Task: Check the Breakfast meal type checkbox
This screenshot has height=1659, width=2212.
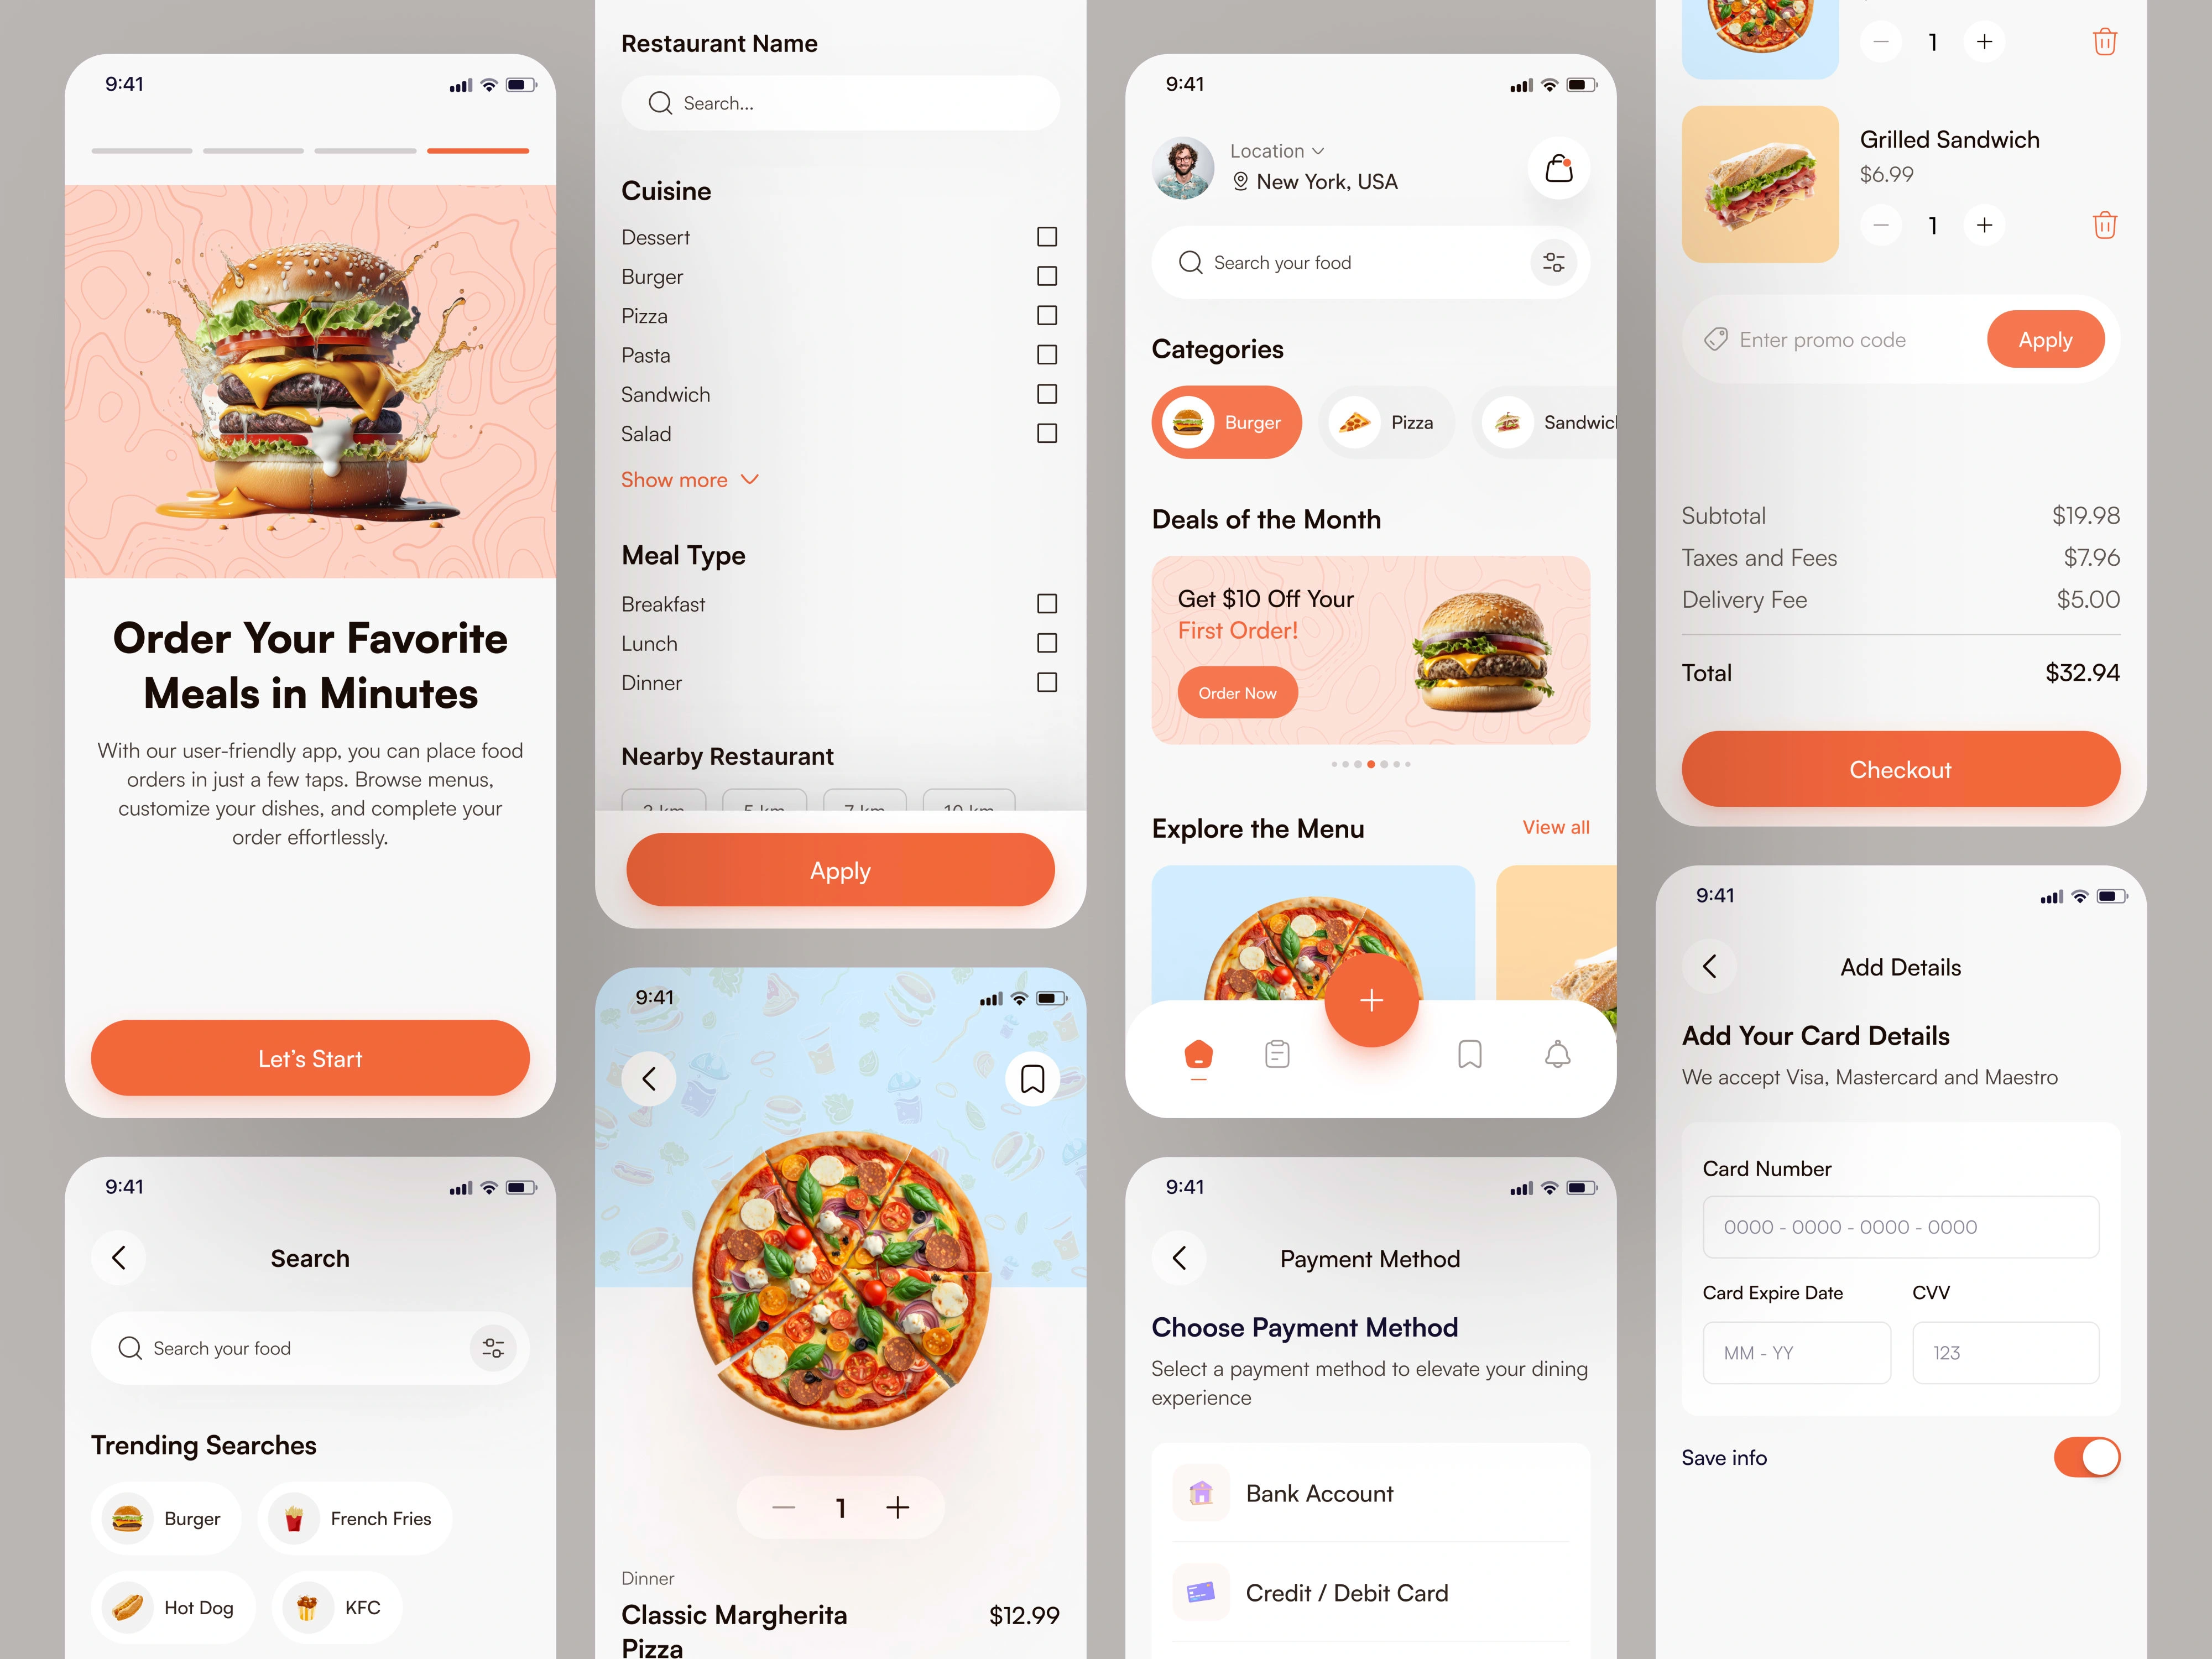Action: [x=1047, y=604]
